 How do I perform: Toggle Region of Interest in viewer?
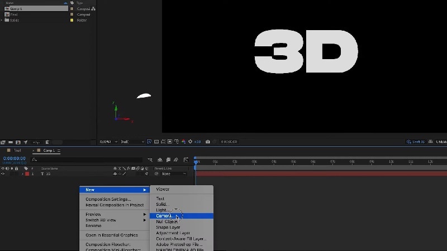[170, 142]
